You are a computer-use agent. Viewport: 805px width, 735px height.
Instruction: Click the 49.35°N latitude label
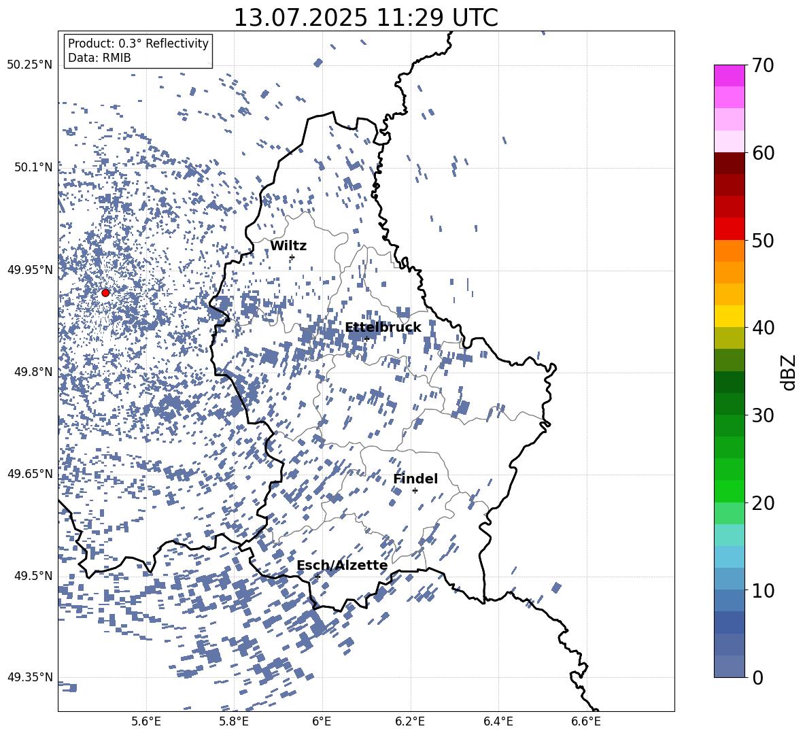pos(30,677)
